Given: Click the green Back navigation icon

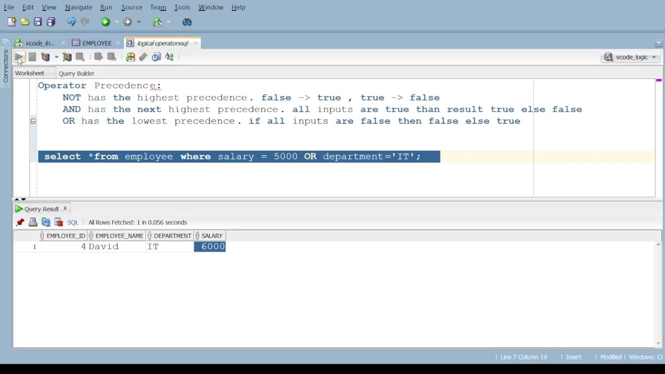Looking at the screenshot, I should point(105,22).
